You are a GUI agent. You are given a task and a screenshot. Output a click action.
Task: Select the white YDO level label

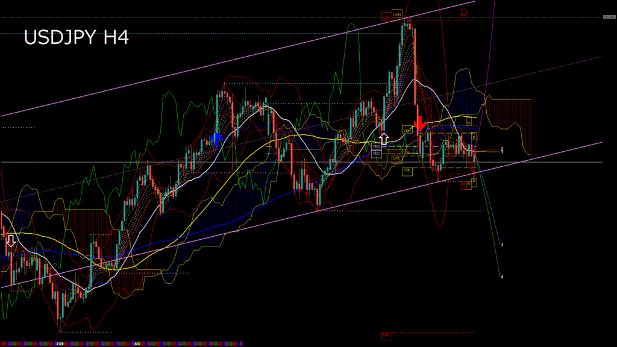[x=377, y=146]
